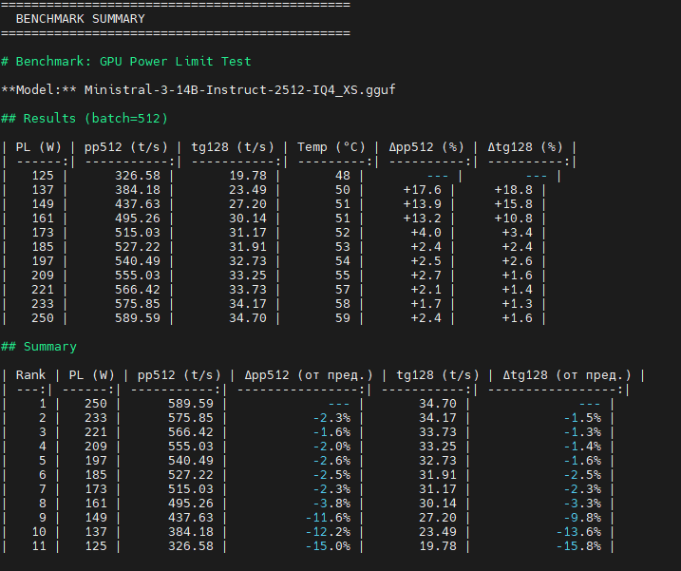Click the "# Benchmark: GPU Power Limit Test" line
681x571 pixels.
126,61
